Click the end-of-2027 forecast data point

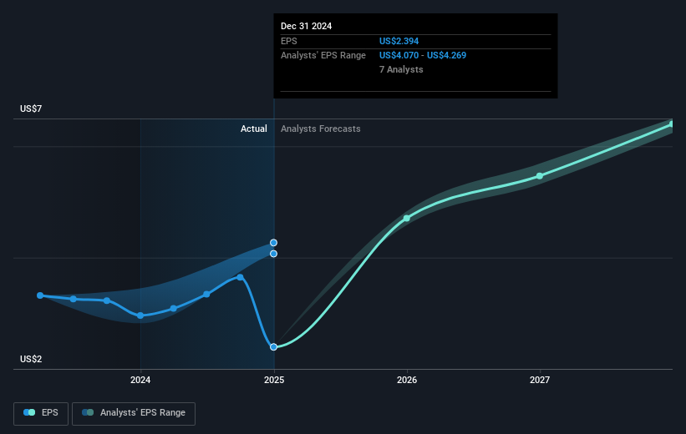tap(672, 124)
